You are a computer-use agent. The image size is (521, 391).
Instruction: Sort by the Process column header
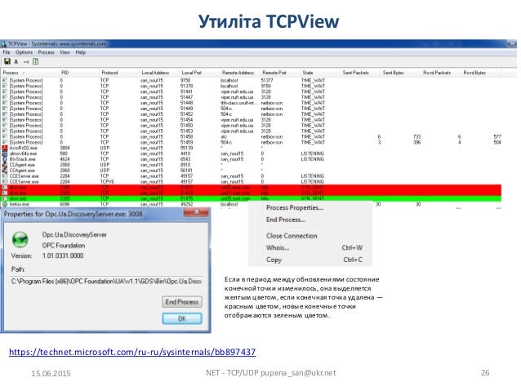coord(11,73)
